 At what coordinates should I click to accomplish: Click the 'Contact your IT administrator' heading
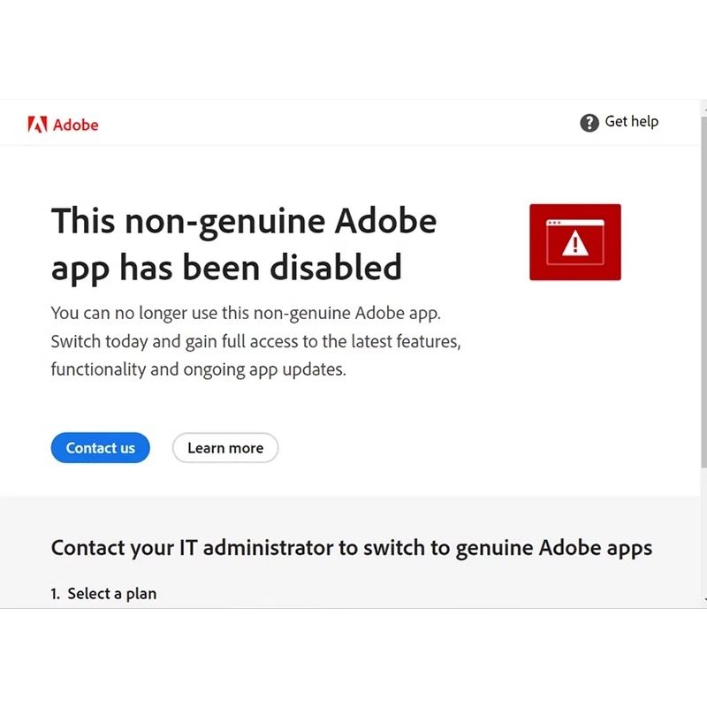352,548
